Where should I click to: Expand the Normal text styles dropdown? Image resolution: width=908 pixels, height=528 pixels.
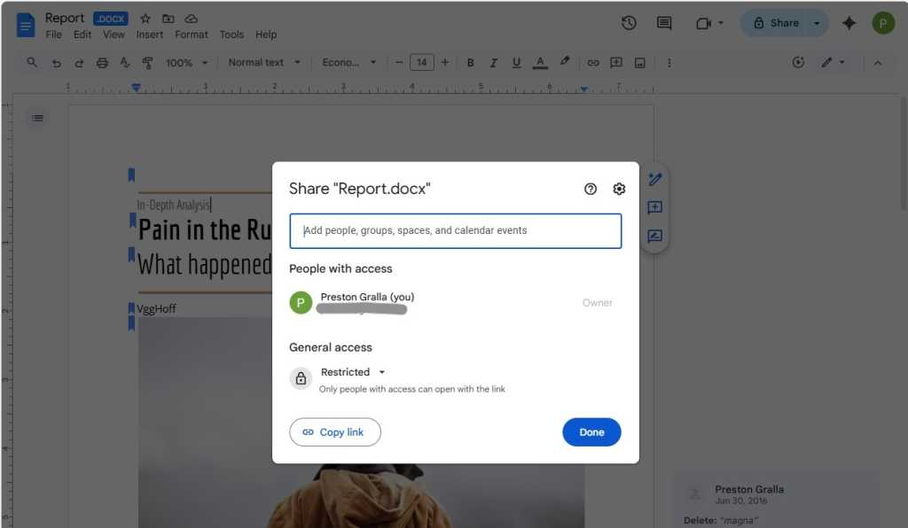263,62
